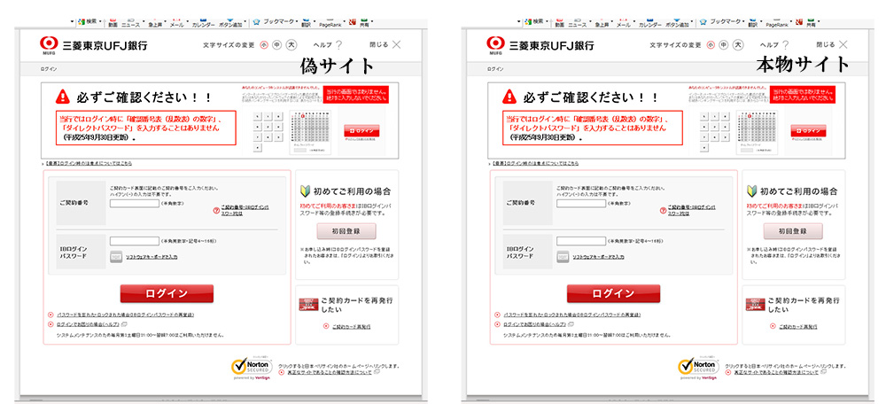Viewport: 886px width, 404px height.
Task: Click the MUFG logo on the fake site
Action: (x=49, y=44)
